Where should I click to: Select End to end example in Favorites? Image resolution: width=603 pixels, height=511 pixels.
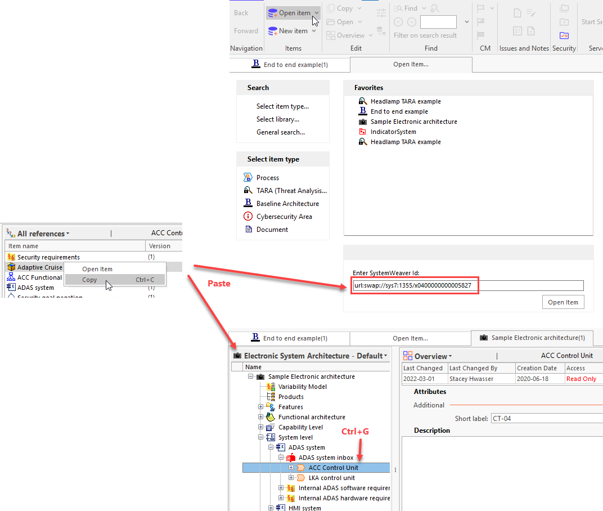point(399,111)
